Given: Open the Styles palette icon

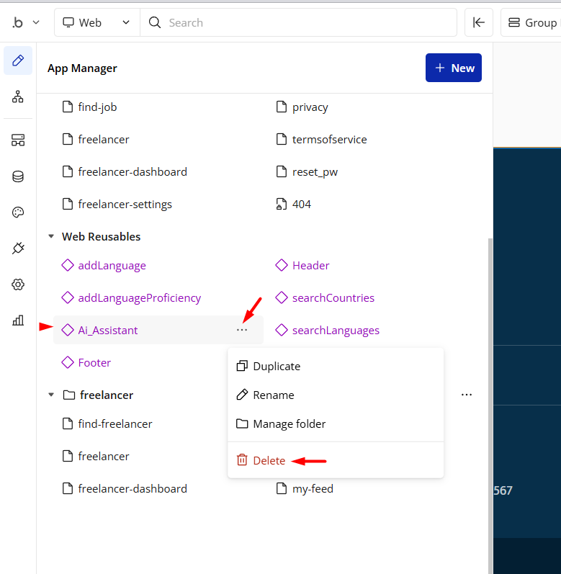Looking at the screenshot, I should (x=18, y=212).
